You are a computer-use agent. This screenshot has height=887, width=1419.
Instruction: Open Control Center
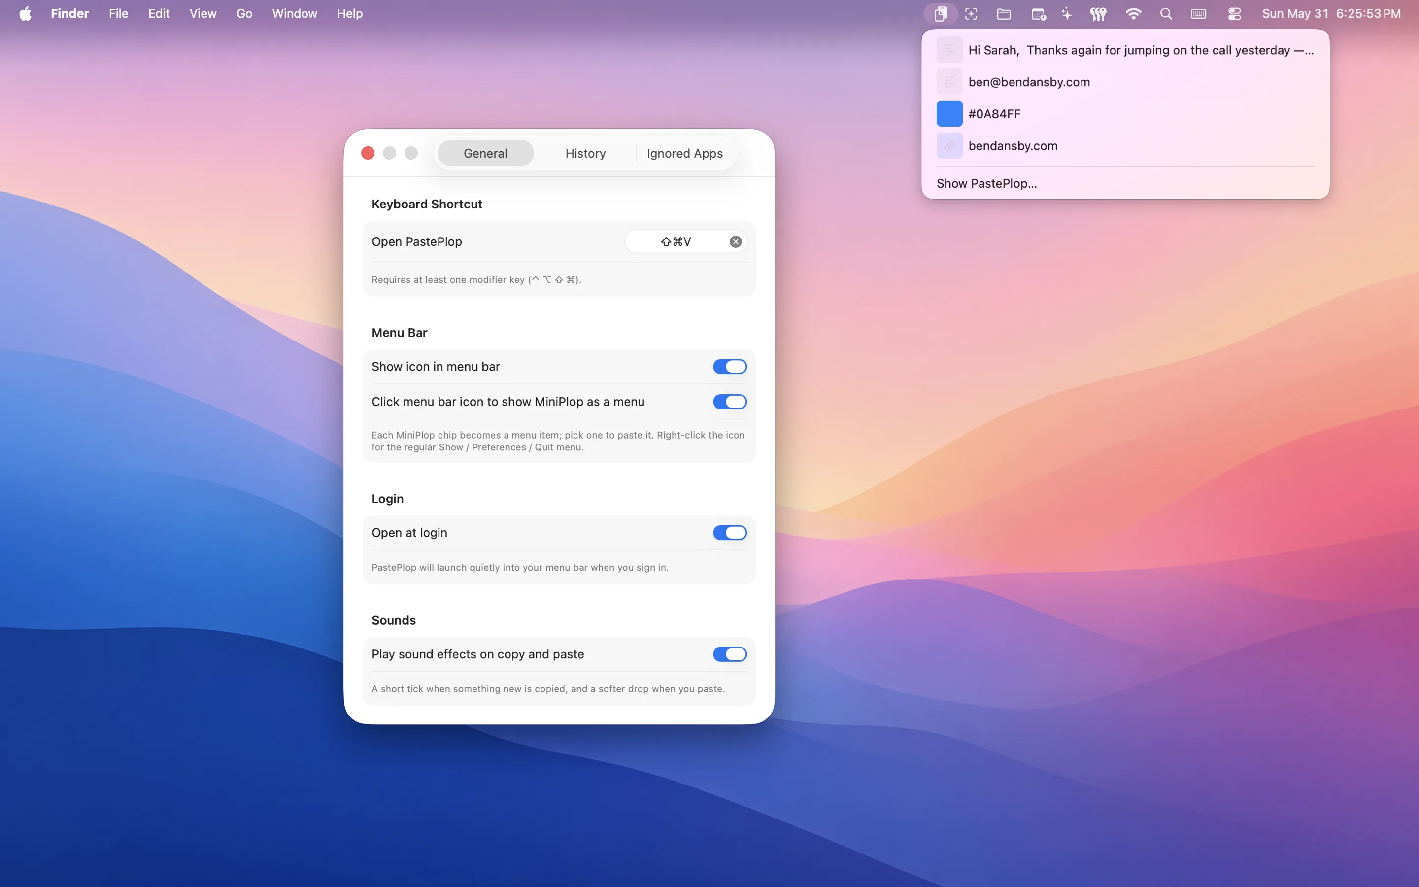click(1234, 13)
